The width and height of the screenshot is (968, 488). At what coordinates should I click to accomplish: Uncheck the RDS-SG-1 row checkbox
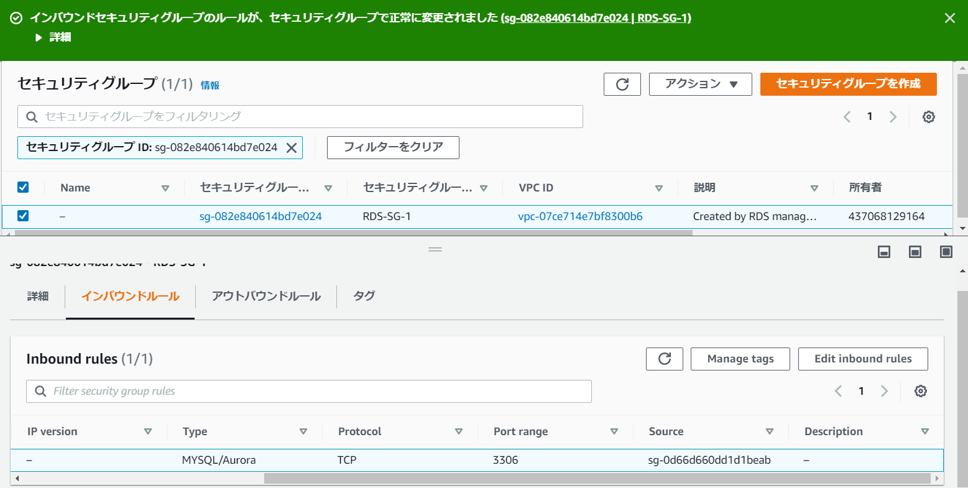23,216
